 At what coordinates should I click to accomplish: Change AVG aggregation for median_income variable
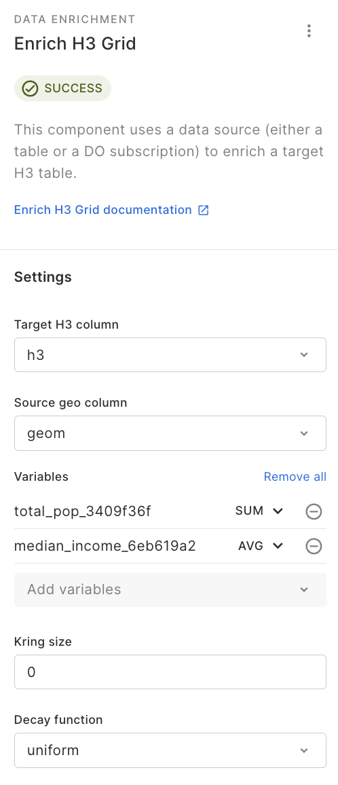(261, 546)
